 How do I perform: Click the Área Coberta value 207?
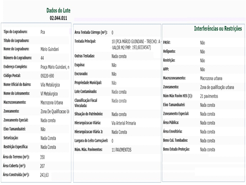[43, 166]
